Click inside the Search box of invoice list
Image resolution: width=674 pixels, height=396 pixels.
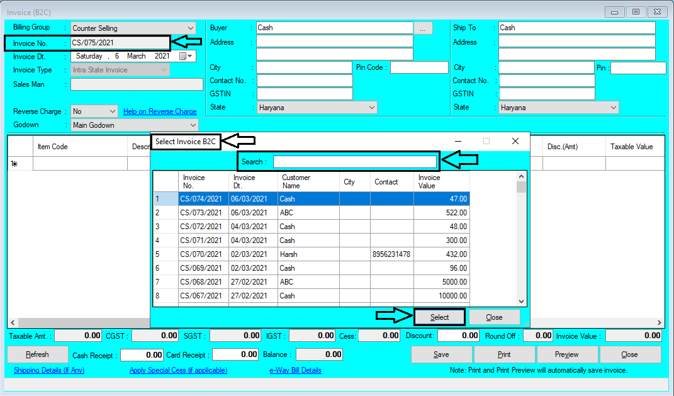[x=355, y=161]
